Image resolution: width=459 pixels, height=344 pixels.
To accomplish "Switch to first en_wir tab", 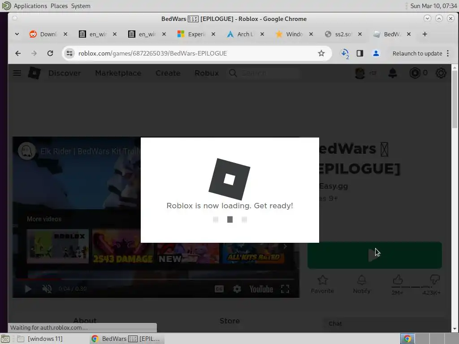I will pyautogui.click(x=93, y=34).
